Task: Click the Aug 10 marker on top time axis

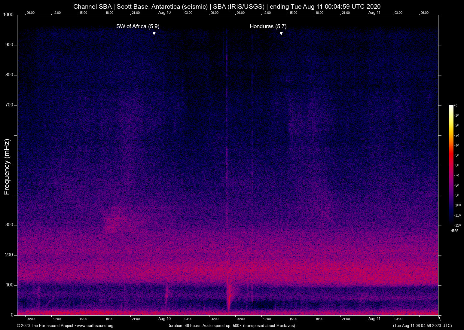Action: click(164, 13)
